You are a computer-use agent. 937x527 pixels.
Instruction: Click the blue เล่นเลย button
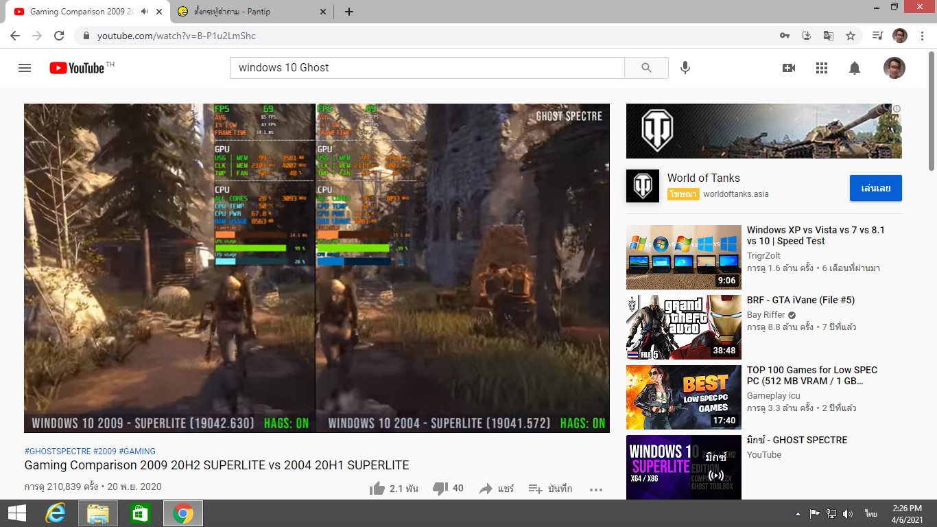click(x=876, y=188)
